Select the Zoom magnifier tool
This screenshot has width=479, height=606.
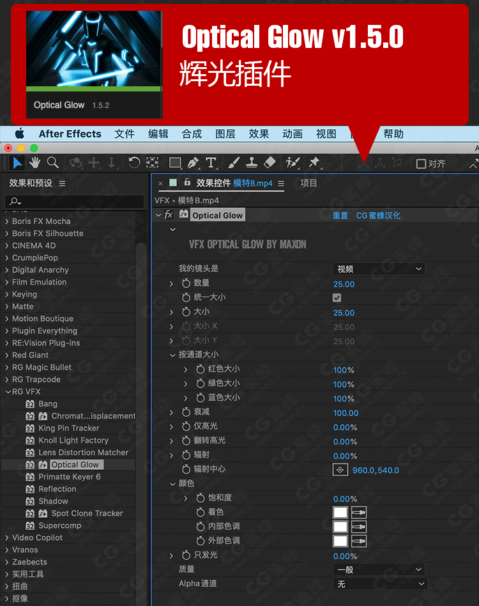[53, 163]
